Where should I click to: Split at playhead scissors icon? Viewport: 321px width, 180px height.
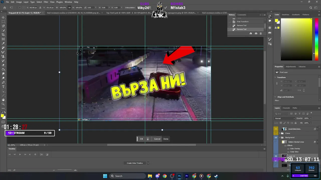(42, 154)
